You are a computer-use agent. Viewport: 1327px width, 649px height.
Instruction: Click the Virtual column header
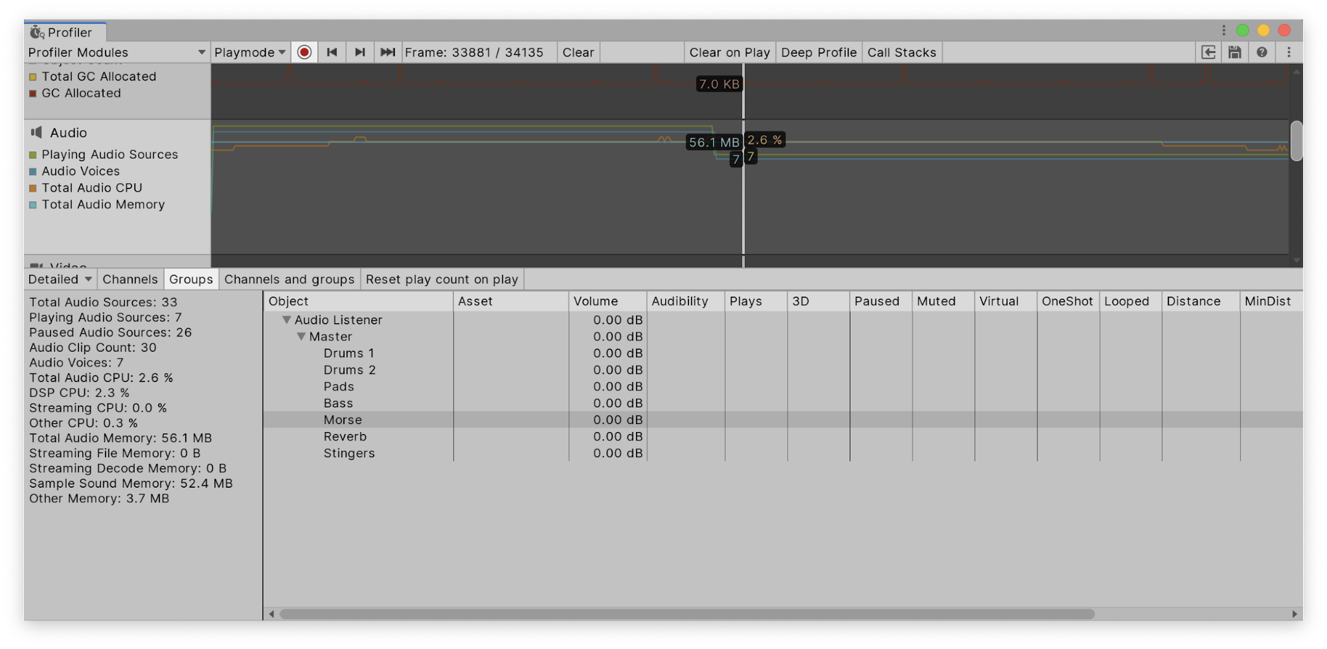point(1006,301)
